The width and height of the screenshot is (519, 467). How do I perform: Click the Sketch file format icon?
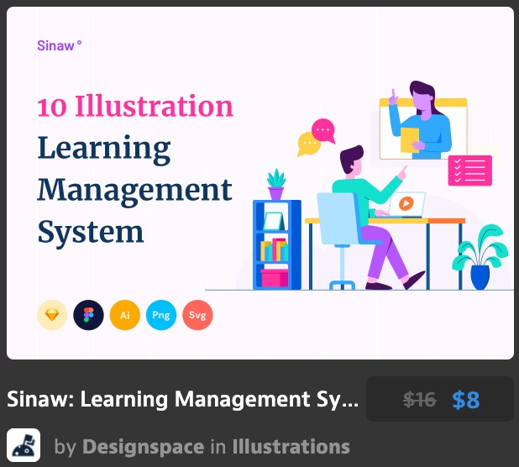[x=52, y=315]
